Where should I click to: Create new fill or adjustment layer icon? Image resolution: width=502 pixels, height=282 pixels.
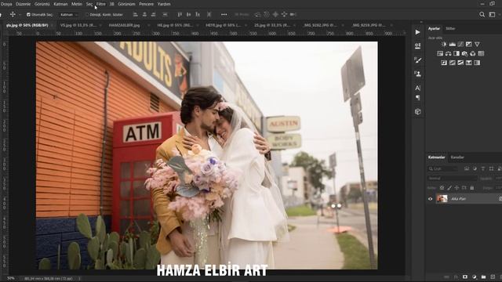pyautogui.click(x=474, y=277)
